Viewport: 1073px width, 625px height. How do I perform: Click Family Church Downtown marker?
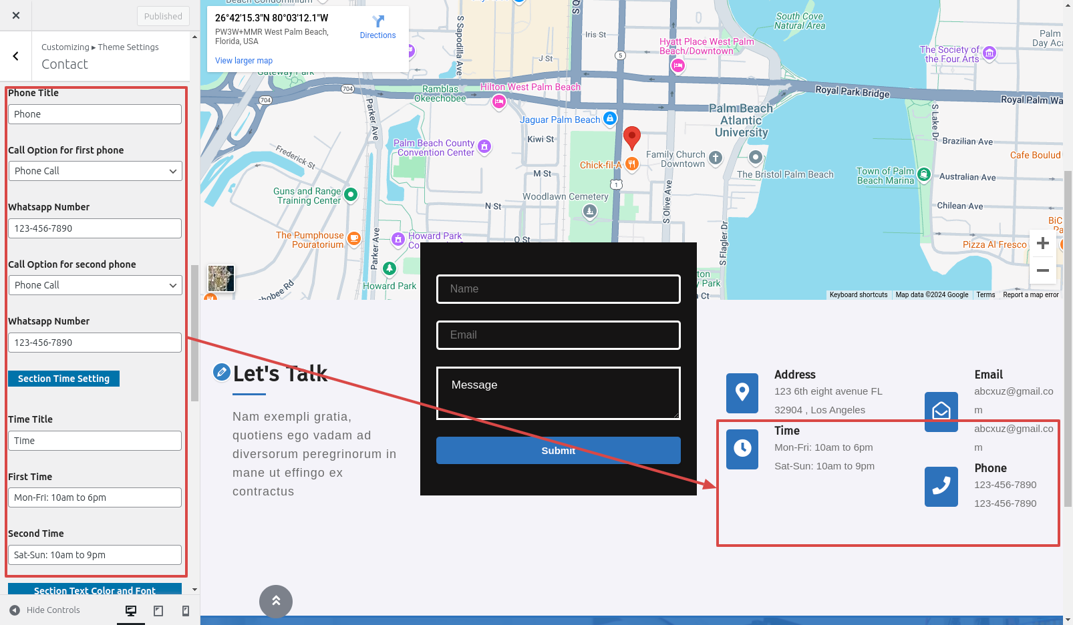pos(716,158)
